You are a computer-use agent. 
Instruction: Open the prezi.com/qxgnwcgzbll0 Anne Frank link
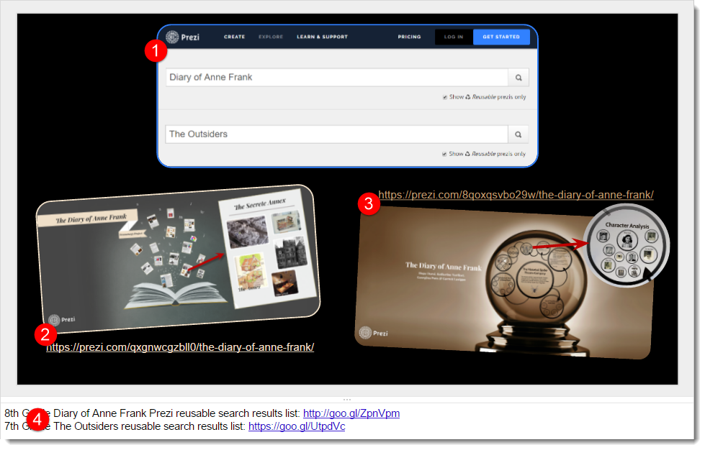pos(180,347)
